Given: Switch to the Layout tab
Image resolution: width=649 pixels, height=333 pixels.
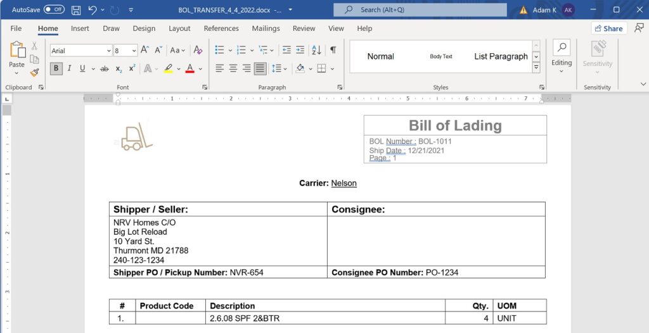Looking at the screenshot, I should pos(179,28).
